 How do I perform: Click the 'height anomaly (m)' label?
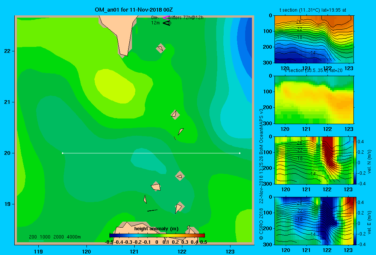pos(156,229)
